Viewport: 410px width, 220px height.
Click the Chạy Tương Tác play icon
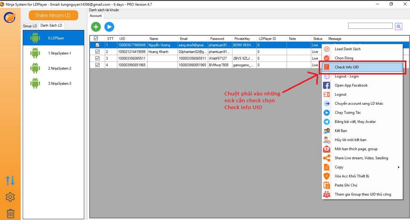[327, 113]
